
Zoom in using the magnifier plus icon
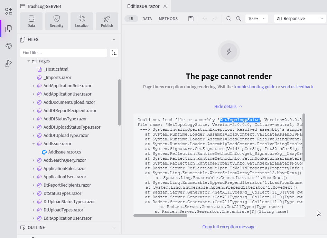point(239,19)
